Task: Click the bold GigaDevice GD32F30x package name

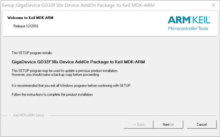Action: pos(78,62)
